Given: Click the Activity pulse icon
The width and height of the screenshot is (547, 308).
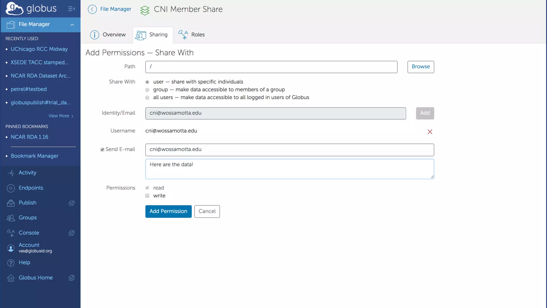Looking at the screenshot, I should point(11,173).
